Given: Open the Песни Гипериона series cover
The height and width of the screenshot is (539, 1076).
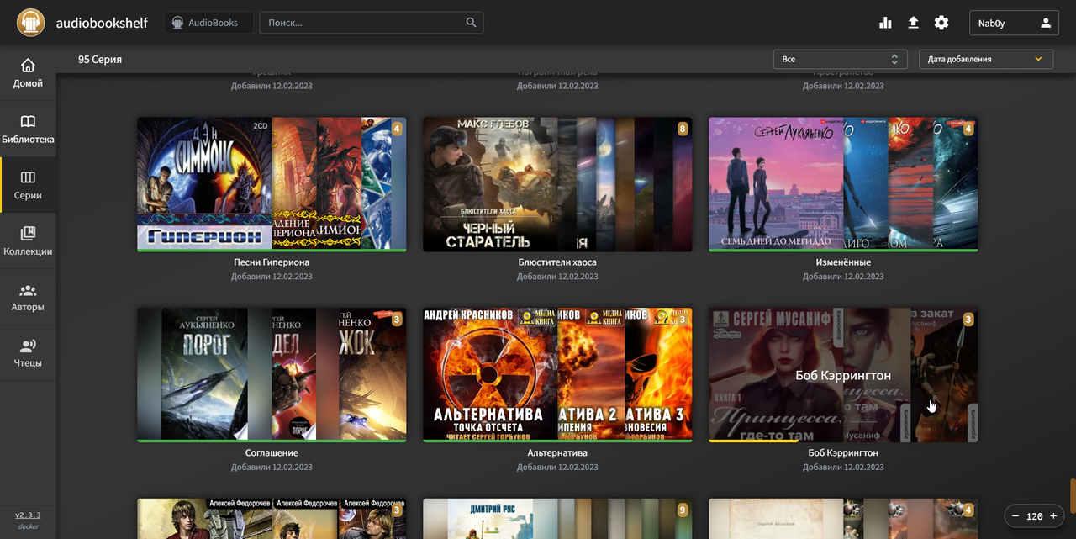Looking at the screenshot, I should click(272, 184).
